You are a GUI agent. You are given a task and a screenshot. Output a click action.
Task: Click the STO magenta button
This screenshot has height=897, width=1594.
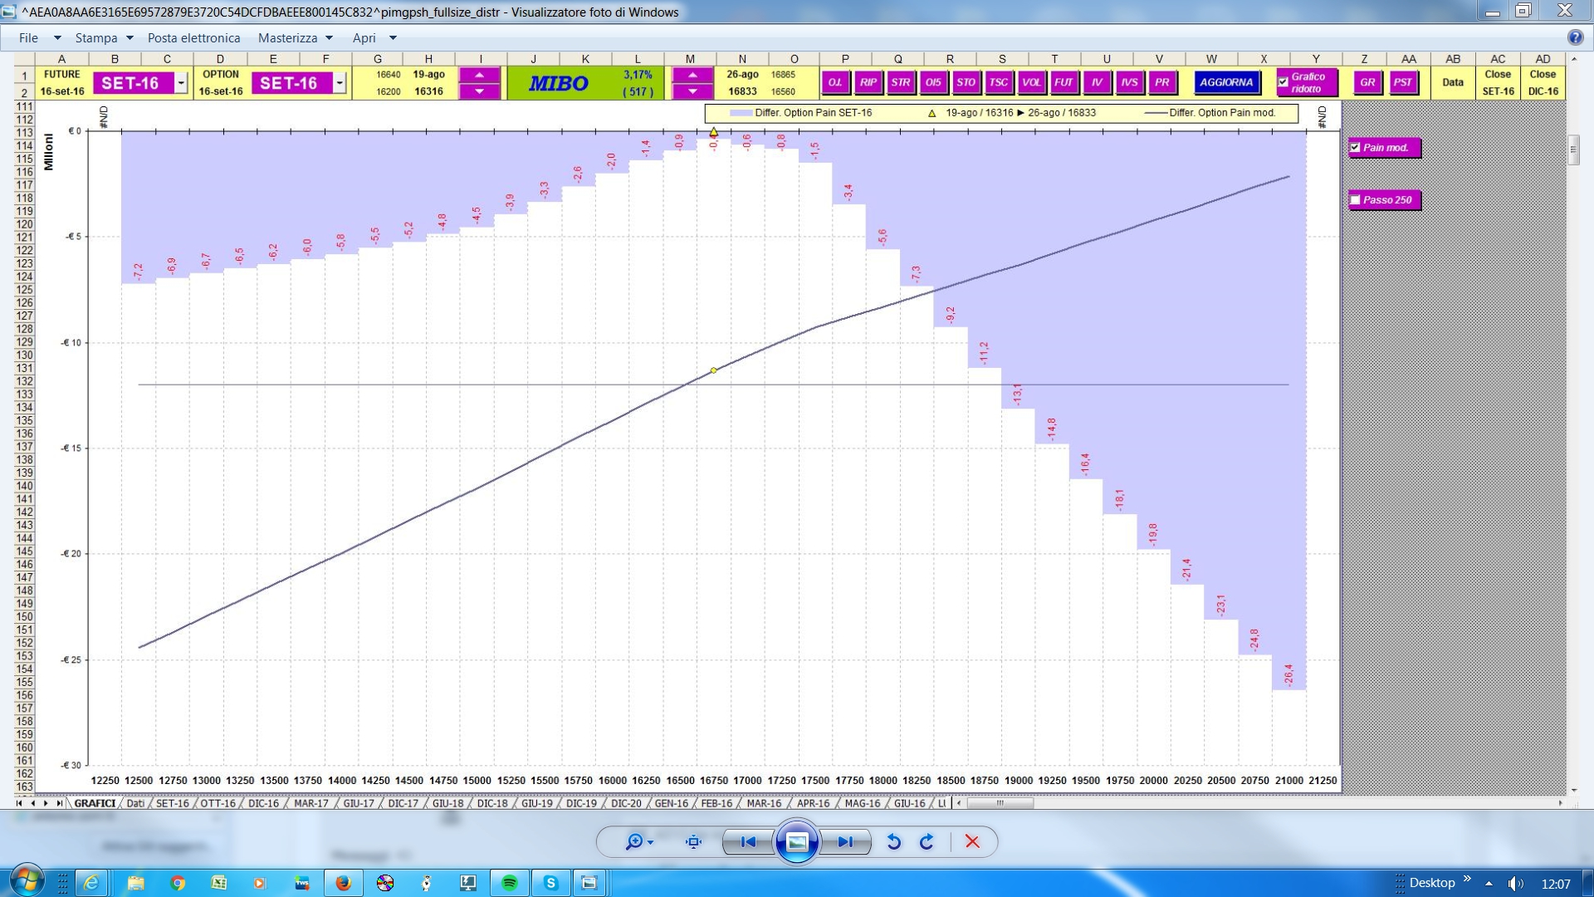966,82
